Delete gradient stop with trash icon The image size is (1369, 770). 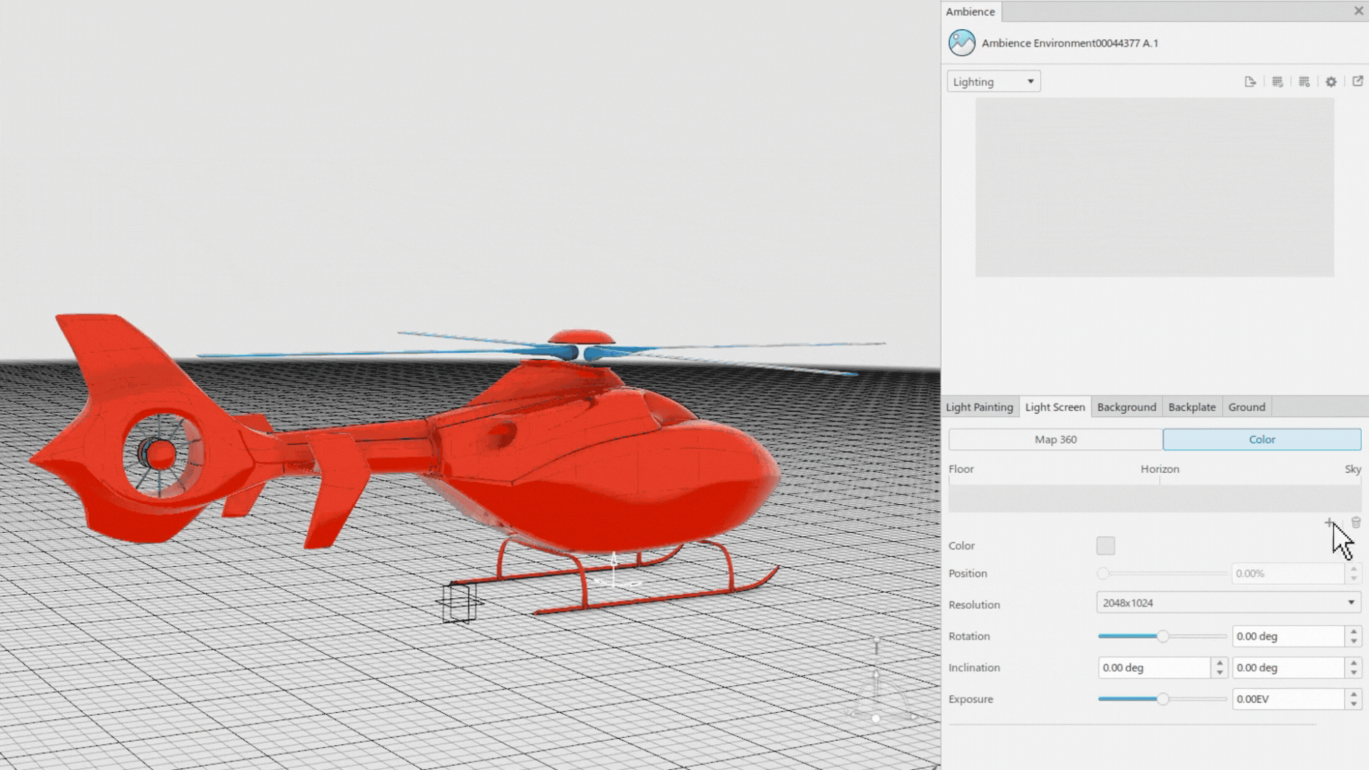point(1355,523)
